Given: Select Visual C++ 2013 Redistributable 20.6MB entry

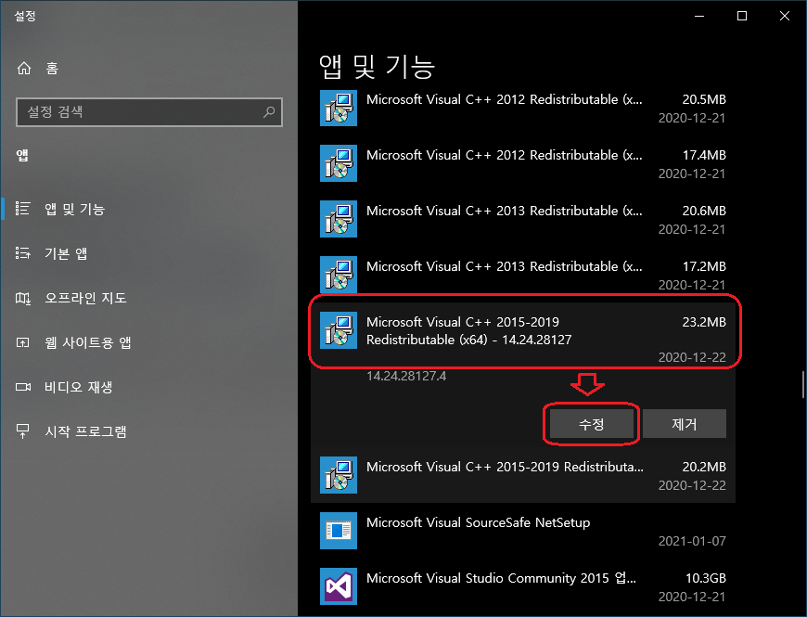Looking at the screenshot, I should click(523, 219).
